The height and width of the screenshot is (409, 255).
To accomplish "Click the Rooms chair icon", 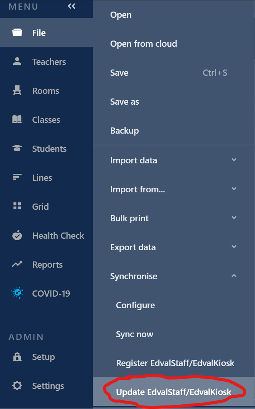I will pyautogui.click(x=17, y=91).
